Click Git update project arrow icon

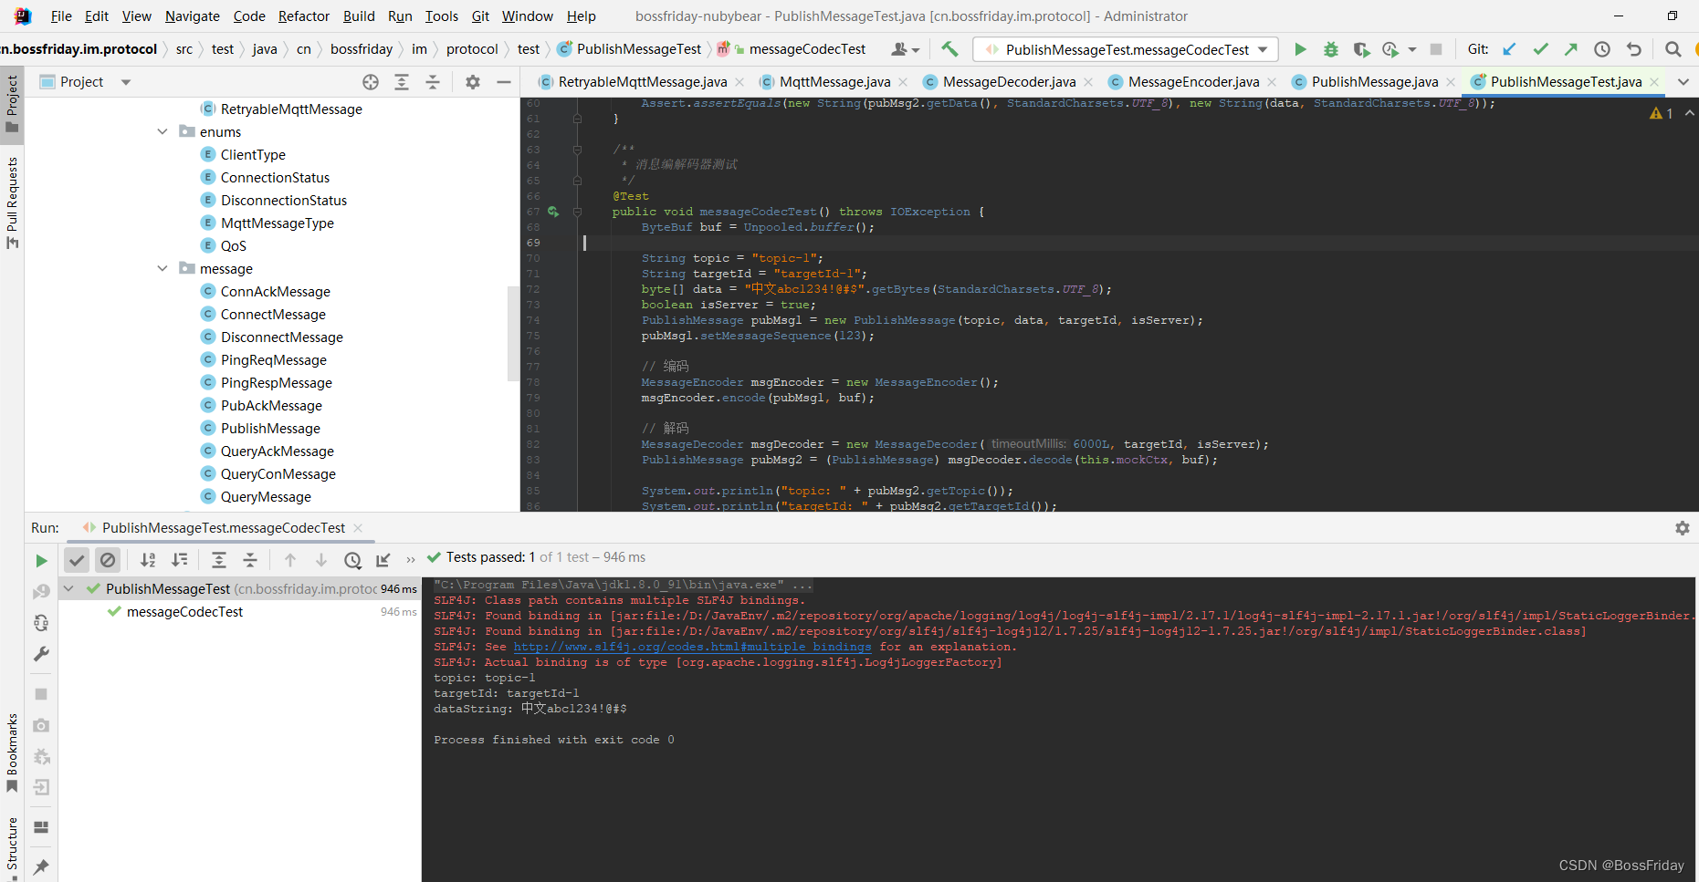[x=1510, y=49]
